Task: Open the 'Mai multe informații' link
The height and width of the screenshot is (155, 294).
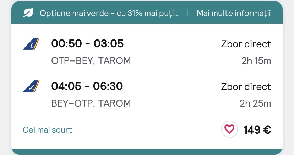Action: [234, 13]
